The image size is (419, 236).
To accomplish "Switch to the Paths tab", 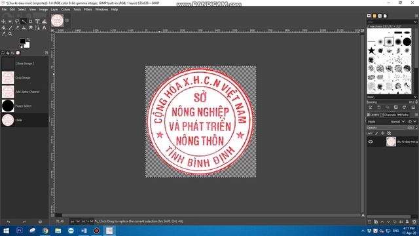I will point(403,115).
